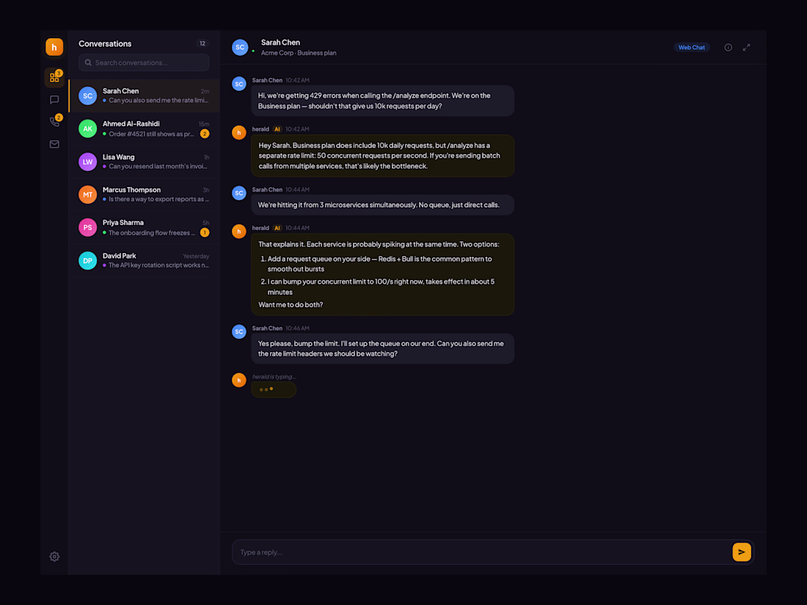The height and width of the screenshot is (605, 807).
Task: Open Marcus Thompson conversation
Action: pos(144,194)
